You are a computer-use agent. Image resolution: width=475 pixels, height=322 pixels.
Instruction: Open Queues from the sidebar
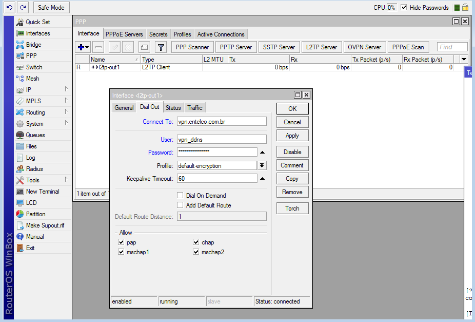[35, 135]
